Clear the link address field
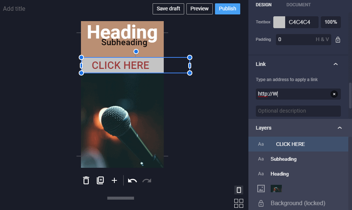352x210 pixels. coord(334,94)
